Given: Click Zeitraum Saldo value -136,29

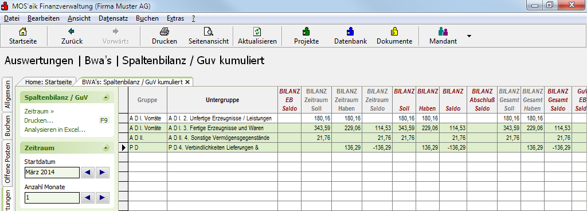Looking at the screenshot, I should pyautogui.click(x=377, y=147).
